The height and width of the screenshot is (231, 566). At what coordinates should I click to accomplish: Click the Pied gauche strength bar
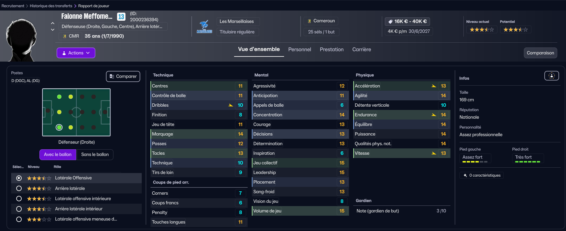[x=475, y=162]
